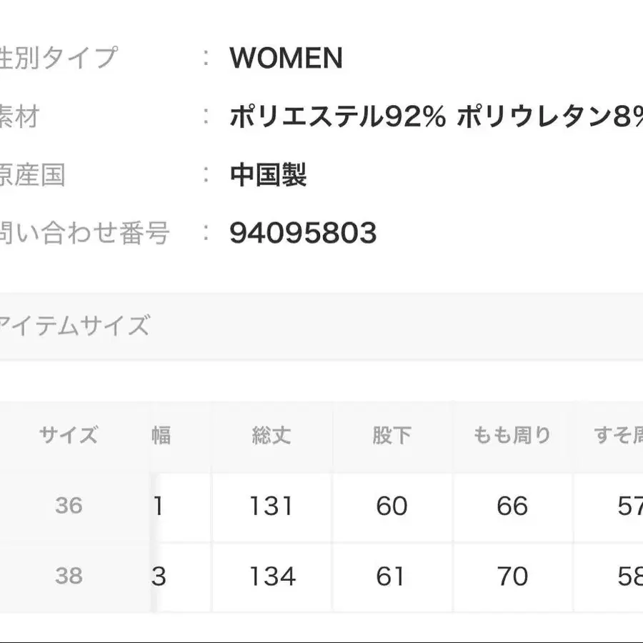Click inseam value 60
Image resolution: width=643 pixels, height=643 pixels.
(x=391, y=507)
